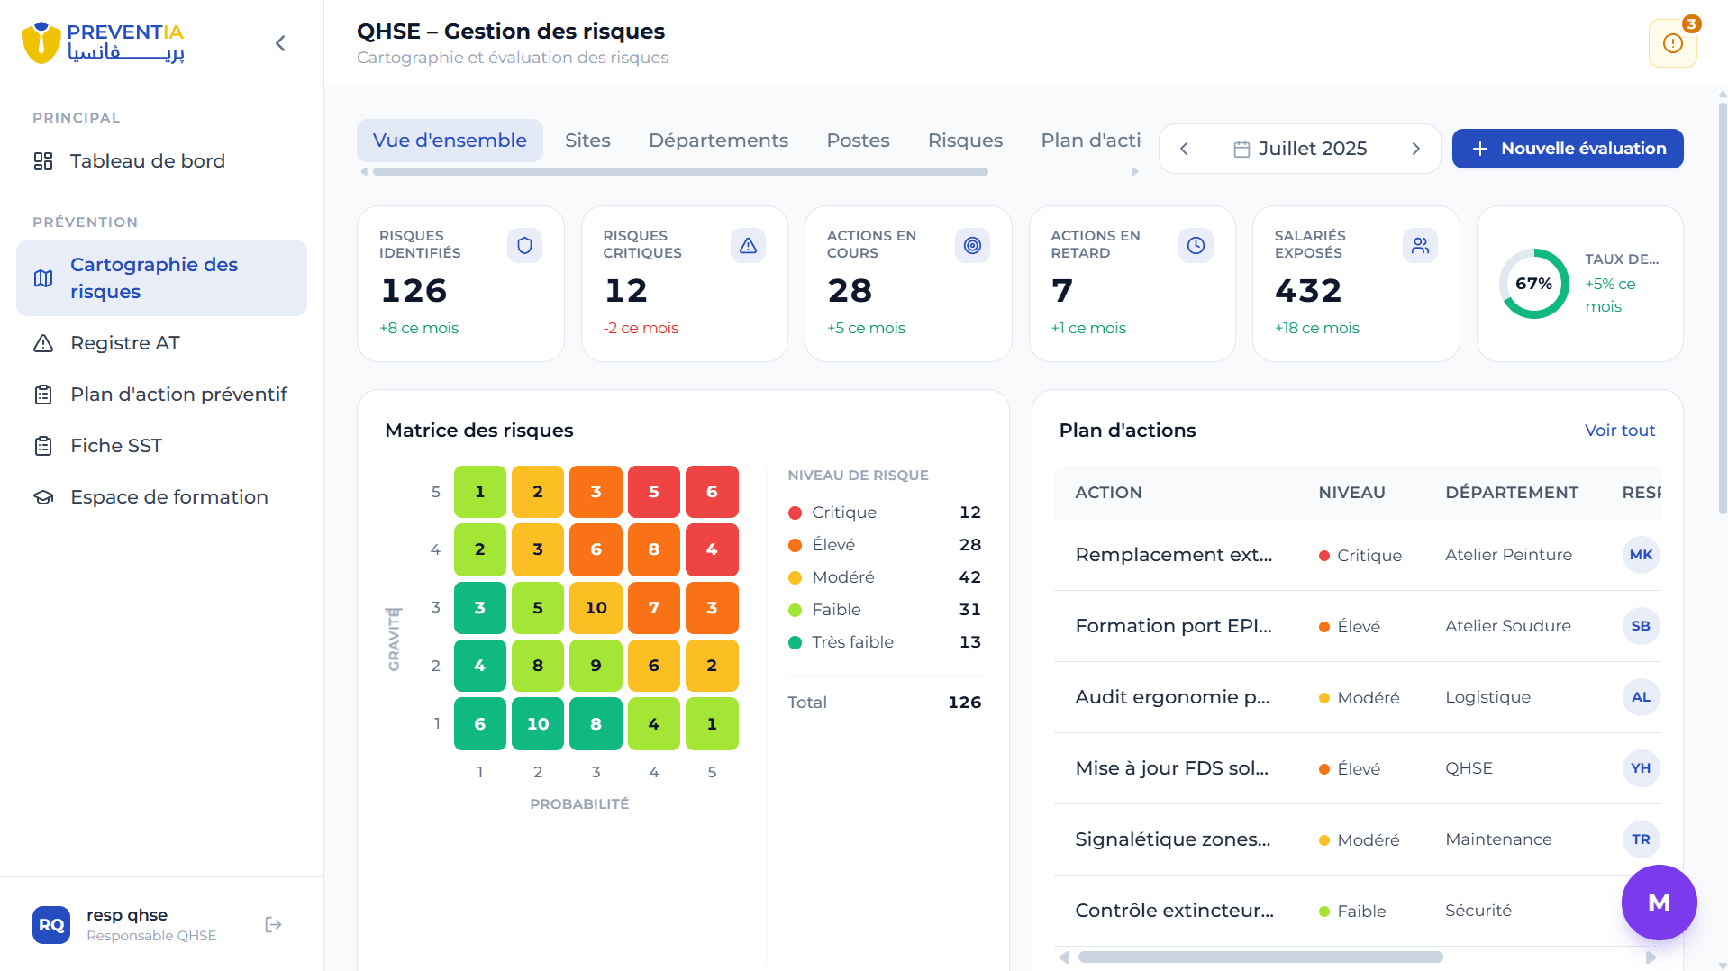
Task: Click DÉPARTEMENT column header
Action: point(1512,493)
